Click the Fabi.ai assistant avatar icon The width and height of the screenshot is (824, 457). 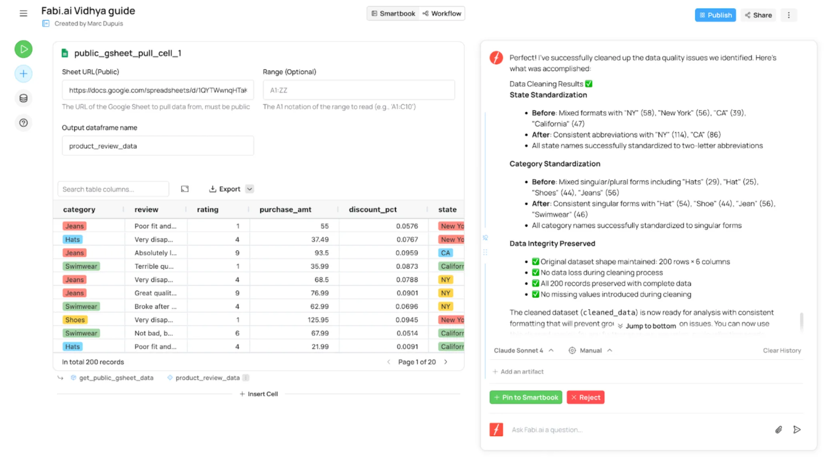(496, 58)
